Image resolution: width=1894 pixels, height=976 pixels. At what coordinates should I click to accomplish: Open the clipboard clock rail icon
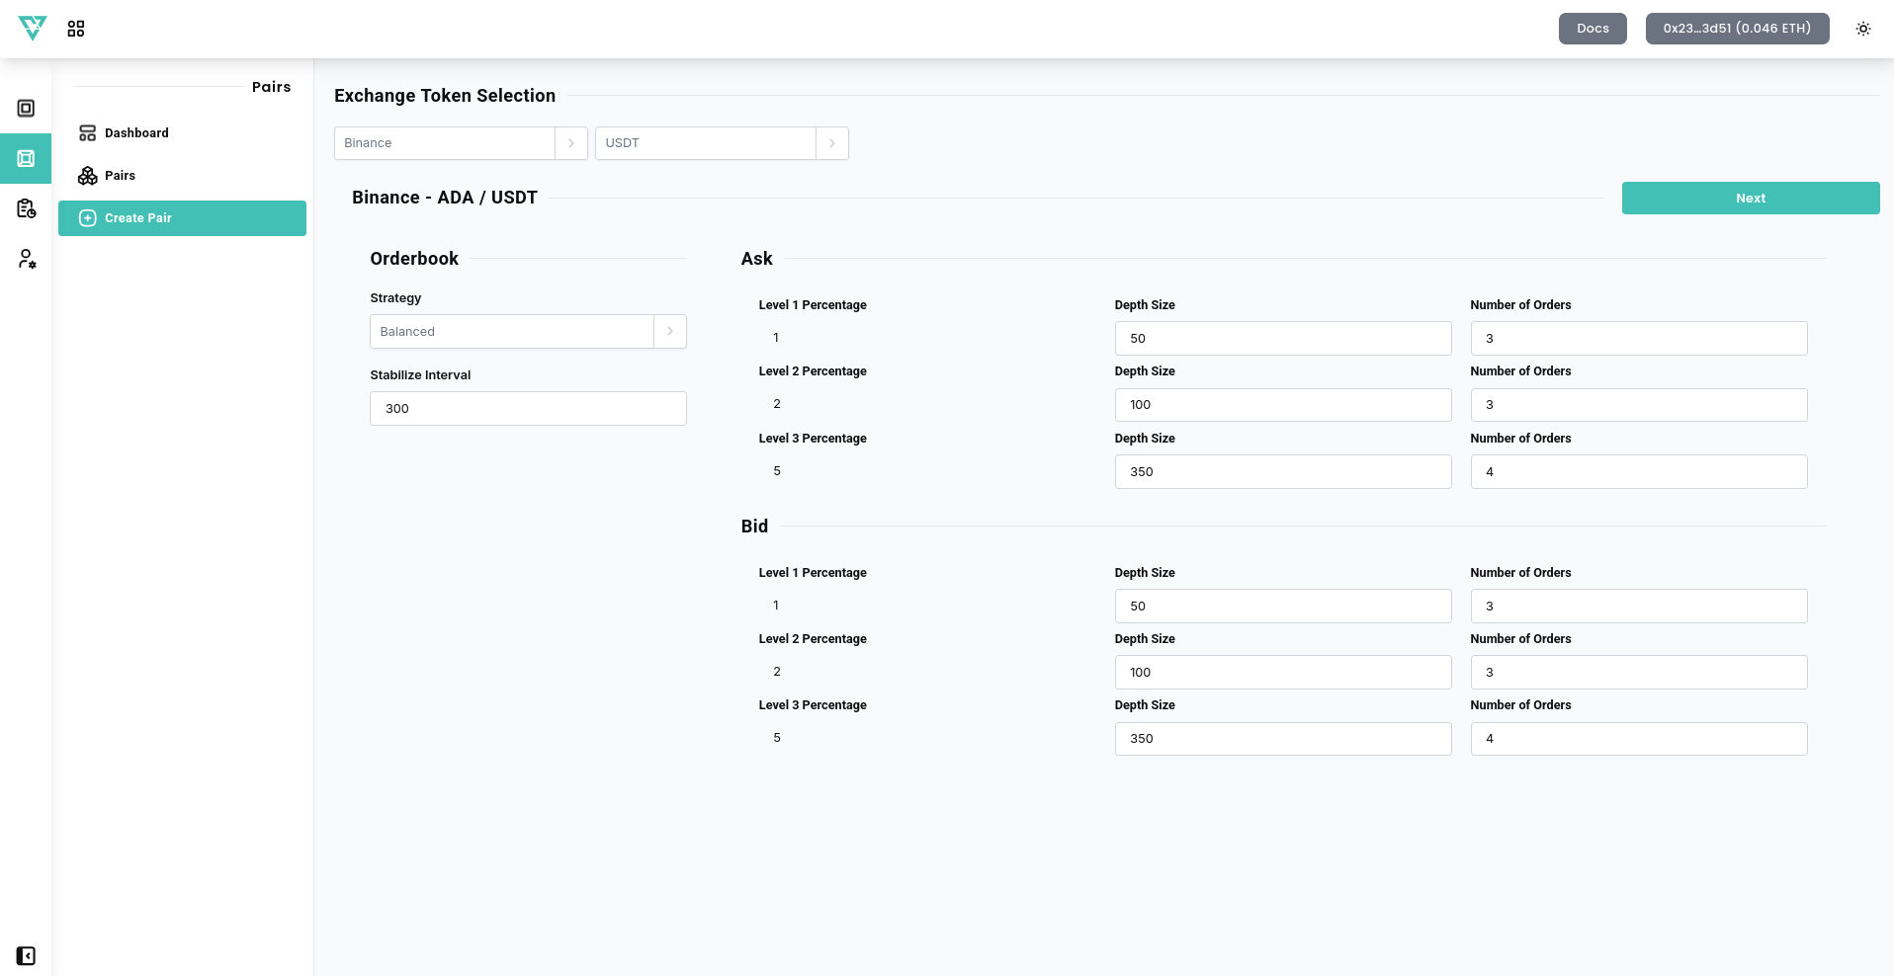point(27,208)
